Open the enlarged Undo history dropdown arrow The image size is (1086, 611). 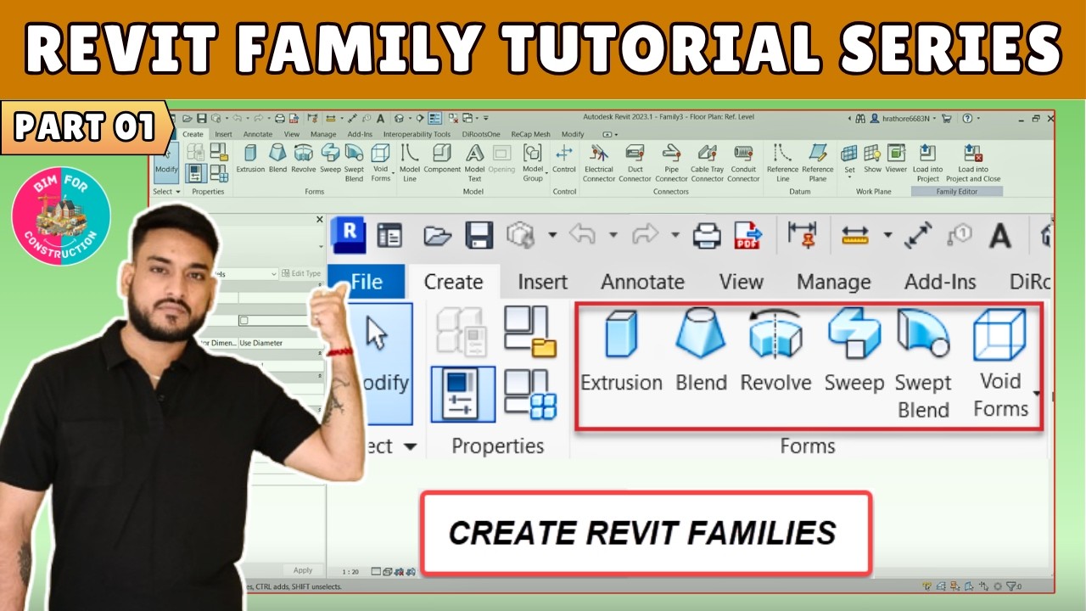pyautogui.click(x=613, y=235)
